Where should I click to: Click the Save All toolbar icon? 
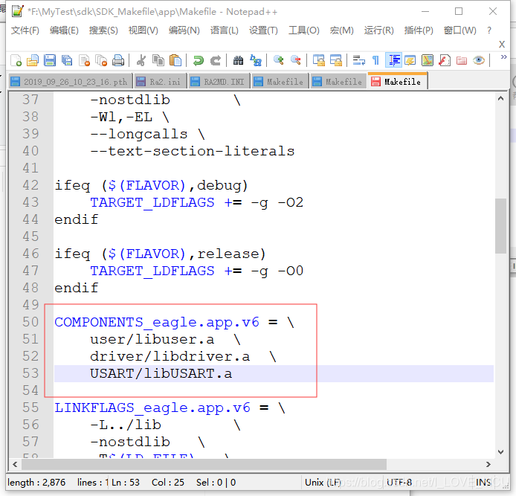tap(67, 60)
